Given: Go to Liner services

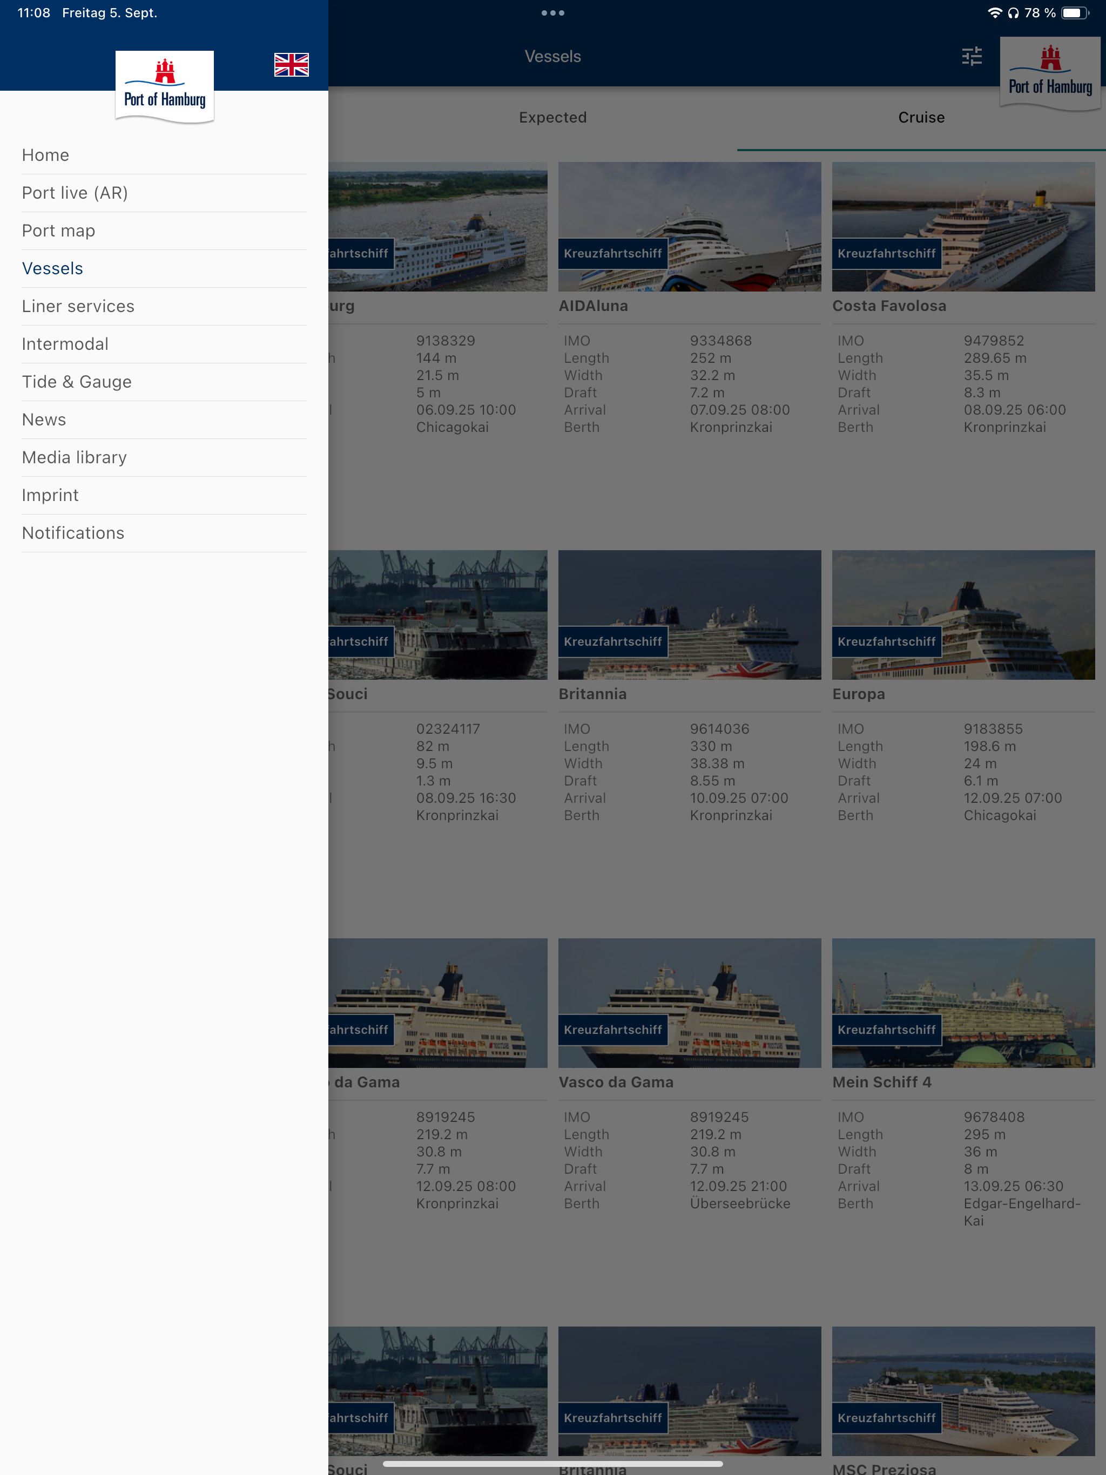Looking at the screenshot, I should tap(164, 307).
